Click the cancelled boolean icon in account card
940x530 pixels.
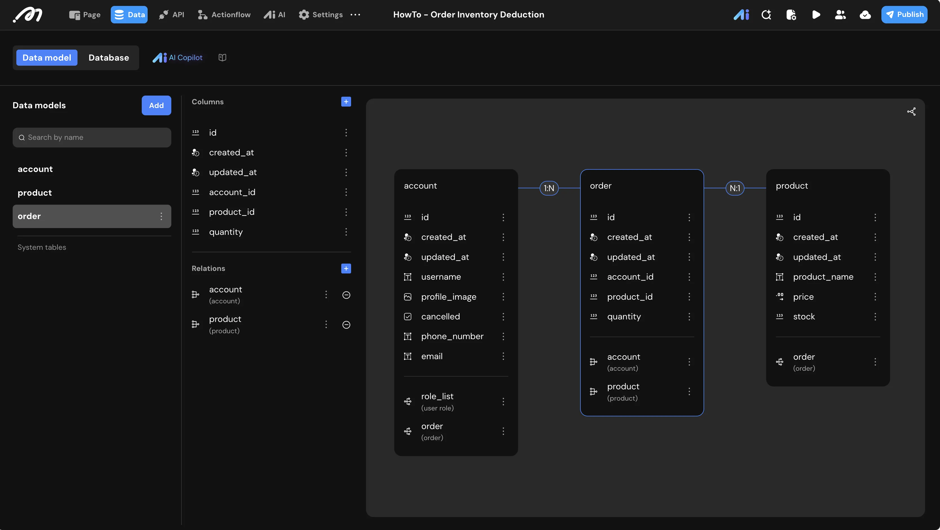click(408, 317)
